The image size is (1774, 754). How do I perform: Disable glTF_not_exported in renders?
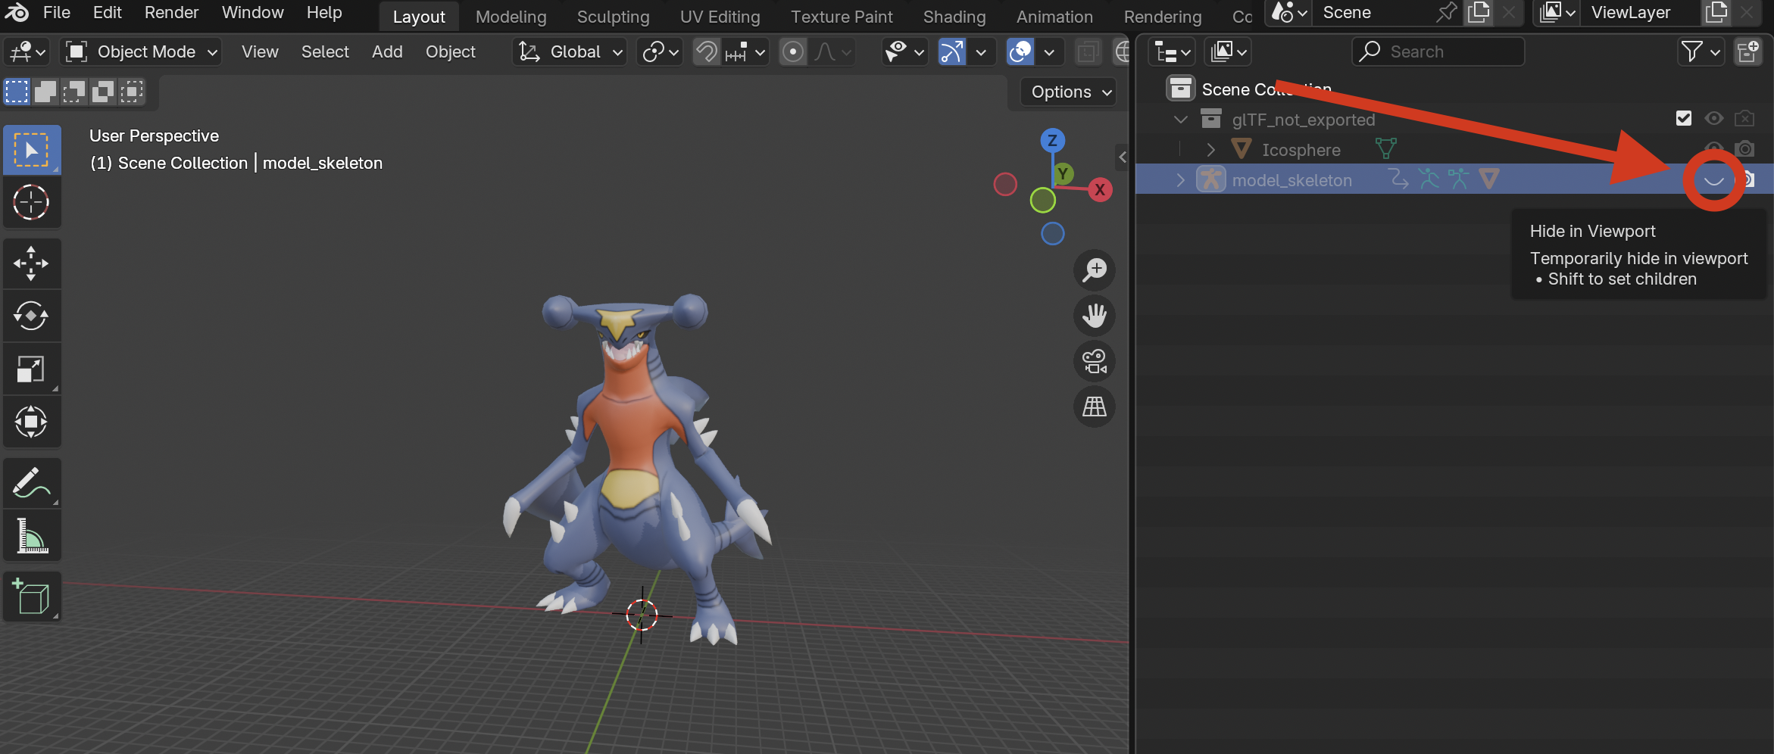click(1744, 119)
